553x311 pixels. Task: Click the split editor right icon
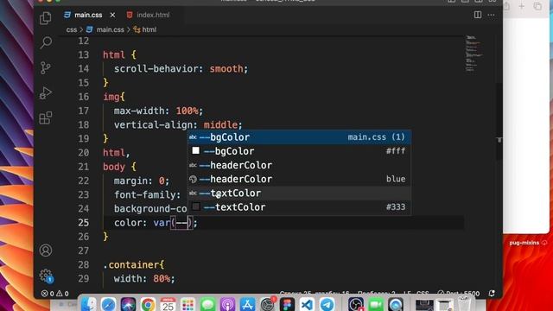478,15
